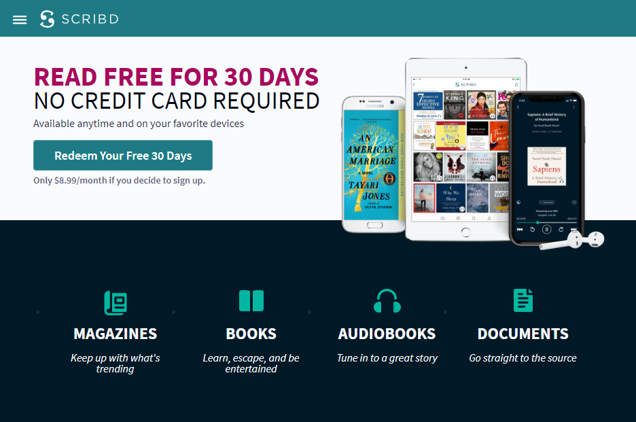Click 'Learn, escape, and be entertained' text

[251, 363]
